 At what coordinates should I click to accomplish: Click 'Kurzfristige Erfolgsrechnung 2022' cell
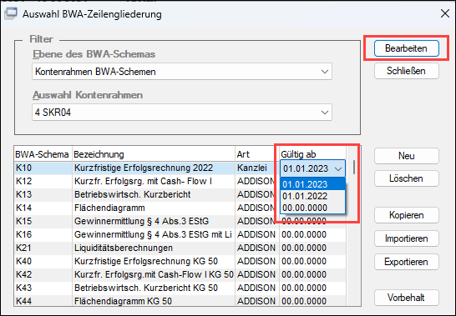click(154, 168)
